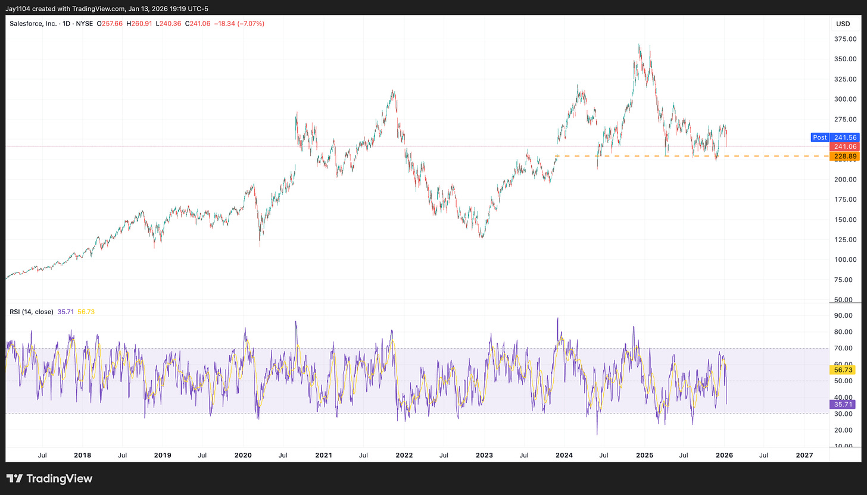The width and height of the screenshot is (867, 495).
Task: Click the 2023 label on the time axis
Action: 484,455
